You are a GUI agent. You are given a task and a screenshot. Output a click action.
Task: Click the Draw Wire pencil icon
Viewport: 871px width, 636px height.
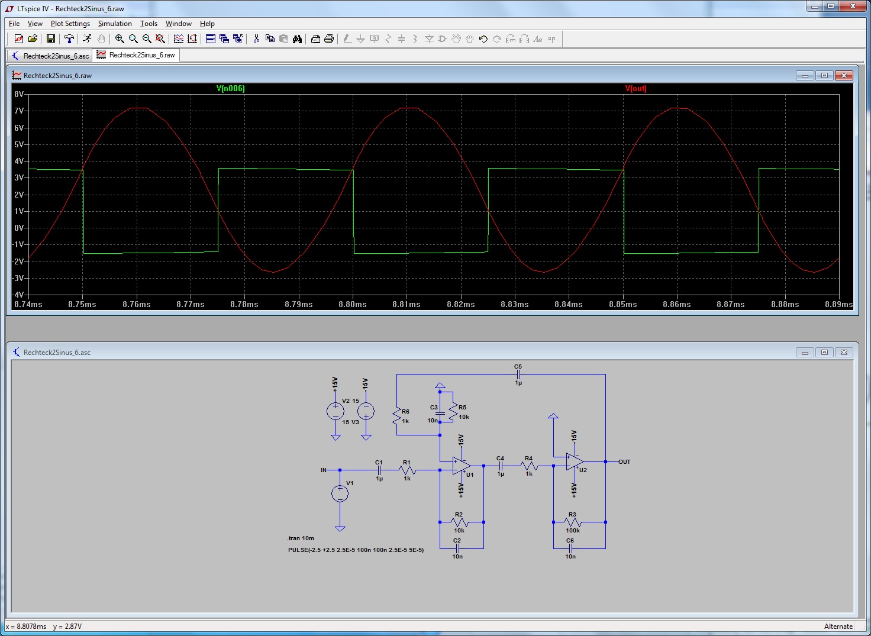tap(347, 39)
